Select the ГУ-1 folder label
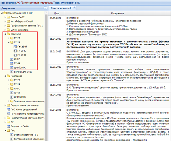The height and width of the screenshot is (141, 171). pyautogui.click(x=13, y=131)
